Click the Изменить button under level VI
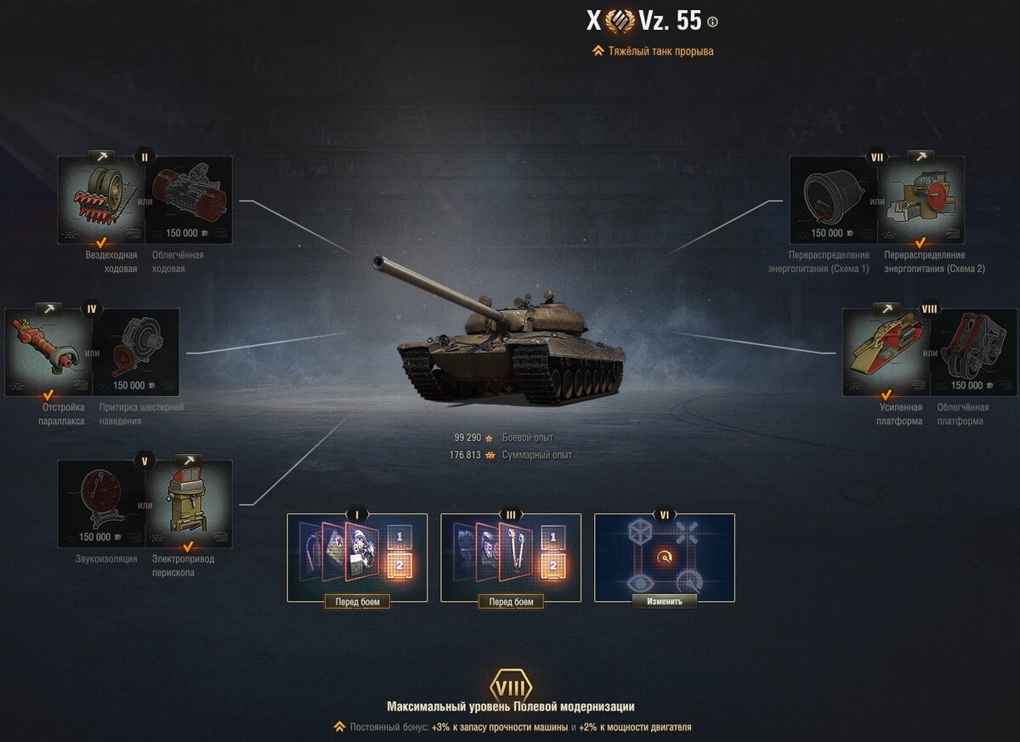 click(664, 601)
